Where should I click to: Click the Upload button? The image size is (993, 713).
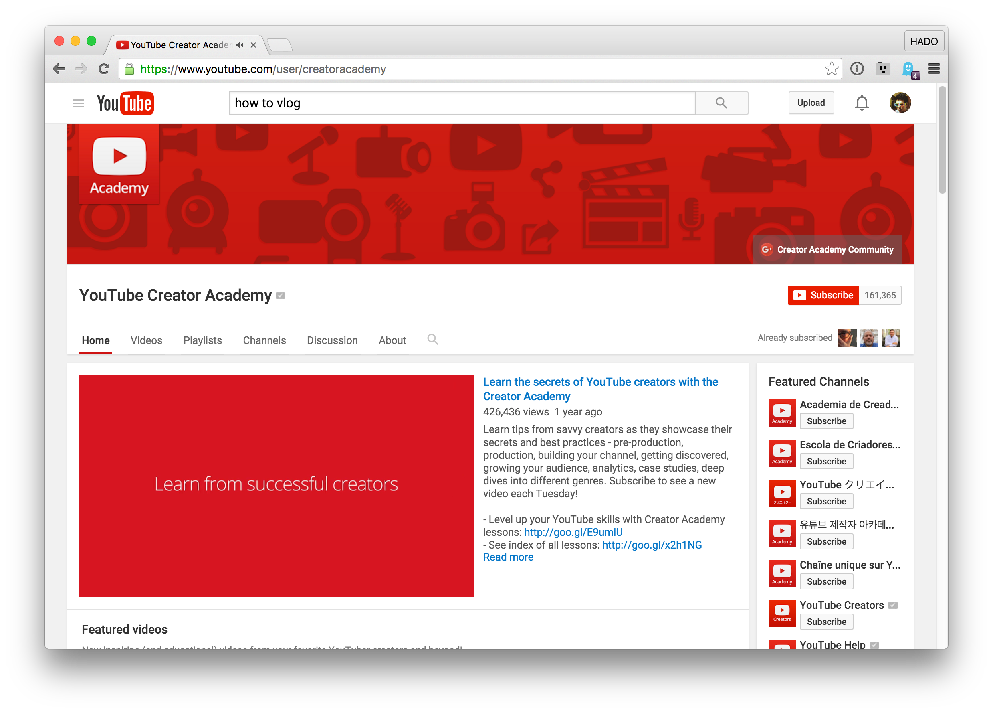pyautogui.click(x=810, y=103)
